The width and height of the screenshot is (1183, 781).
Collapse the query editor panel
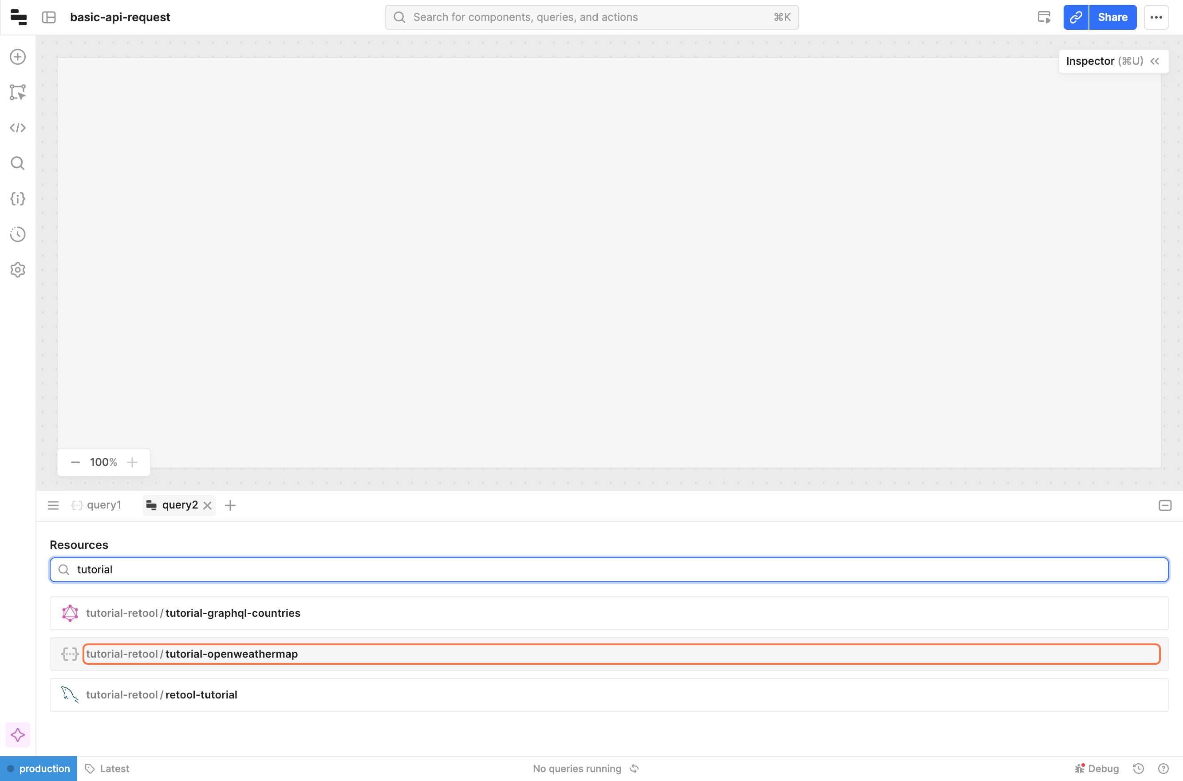click(x=1164, y=505)
